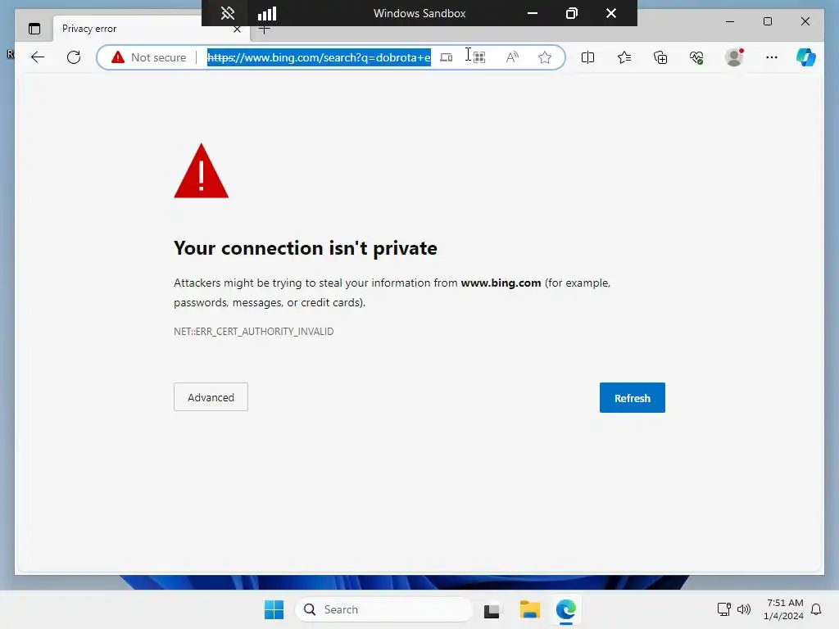Open File Explorer from the taskbar

coord(530,609)
